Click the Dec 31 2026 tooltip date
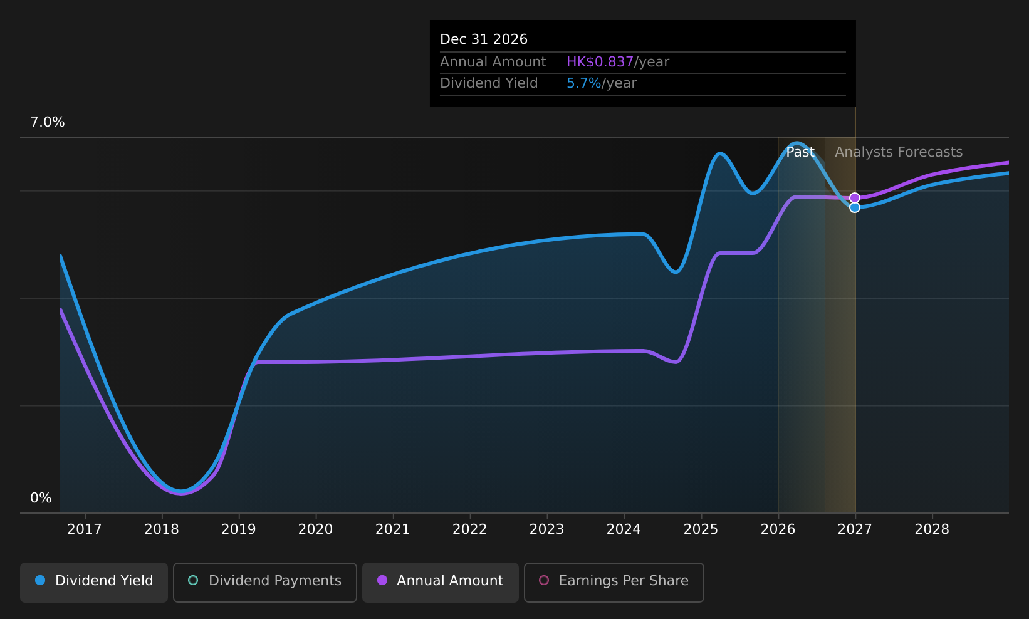The image size is (1029, 619). click(484, 39)
